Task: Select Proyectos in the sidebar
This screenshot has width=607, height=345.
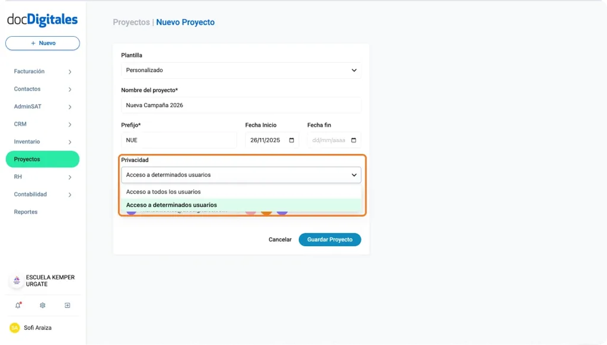Action: [30, 159]
